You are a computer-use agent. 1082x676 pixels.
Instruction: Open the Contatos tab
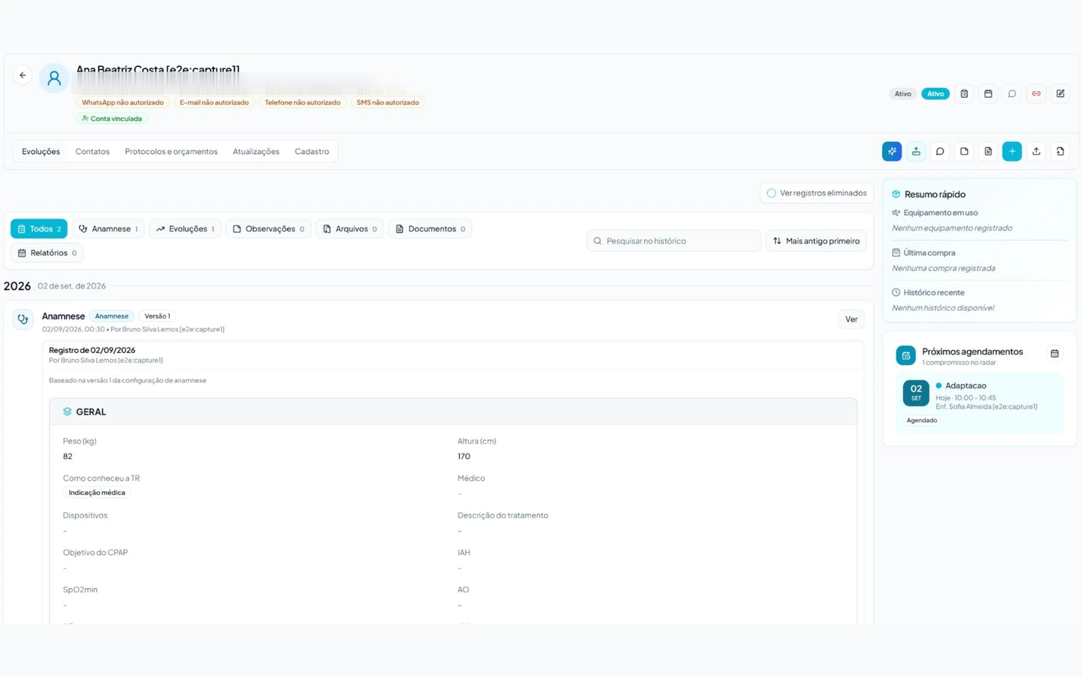(92, 152)
